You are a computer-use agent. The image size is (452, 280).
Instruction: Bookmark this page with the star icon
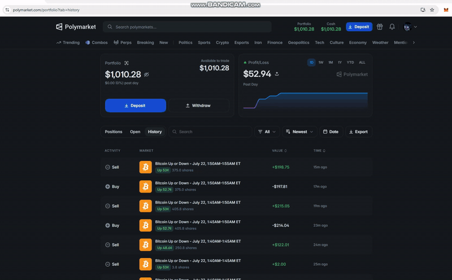tap(432, 10)
